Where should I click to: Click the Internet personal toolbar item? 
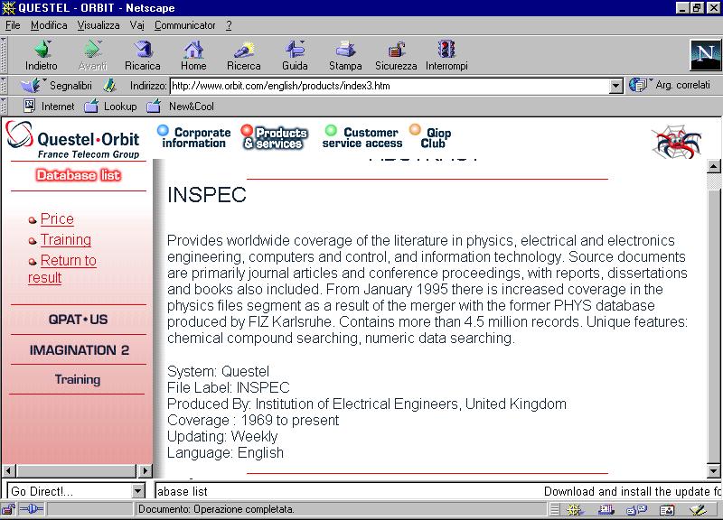pos(49,107)
